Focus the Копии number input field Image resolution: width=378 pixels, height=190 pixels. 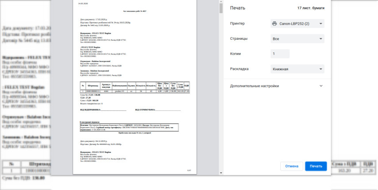(280, 54)
